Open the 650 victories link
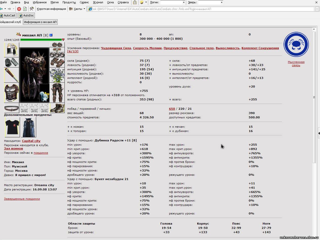320x240 pixels. point(172,109)
